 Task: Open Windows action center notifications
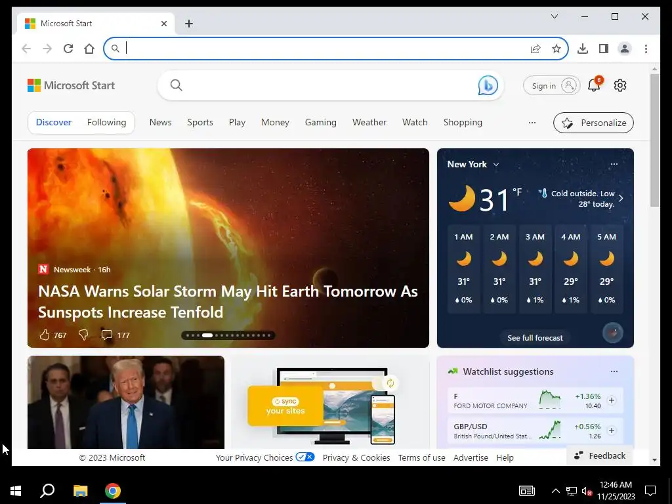650,491
